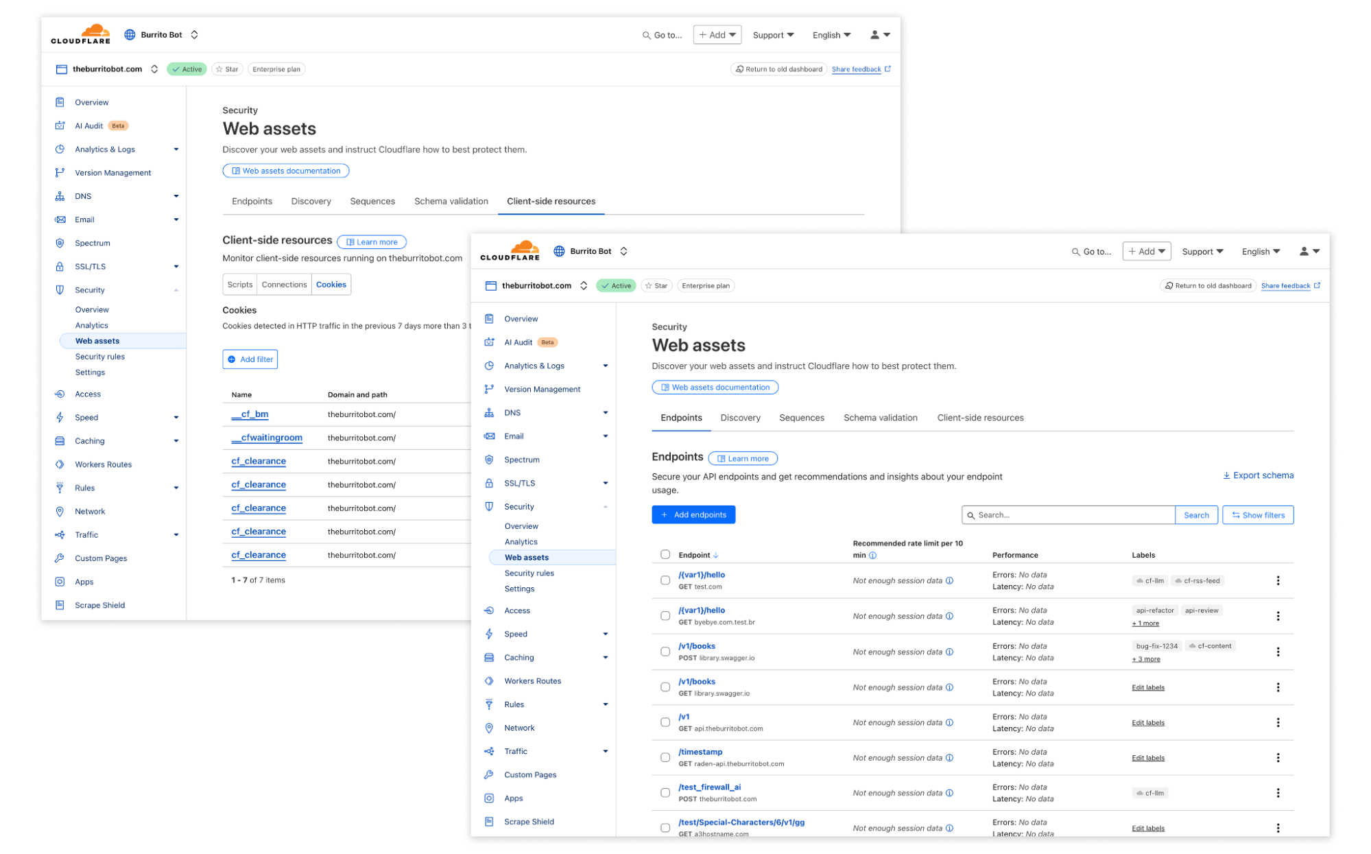Open the theburritobot.com domain switcher in the front window

[583, 285]
